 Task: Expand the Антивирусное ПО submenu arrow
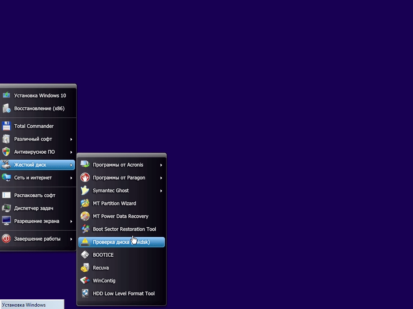(71, 152)
